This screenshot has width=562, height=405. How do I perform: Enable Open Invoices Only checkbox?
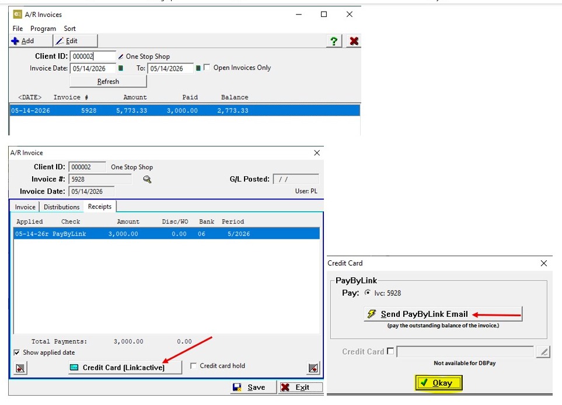pyautogui.click(x=207, y=67)
